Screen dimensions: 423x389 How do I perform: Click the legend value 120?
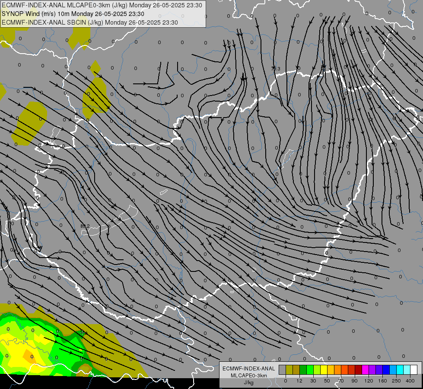369,381
